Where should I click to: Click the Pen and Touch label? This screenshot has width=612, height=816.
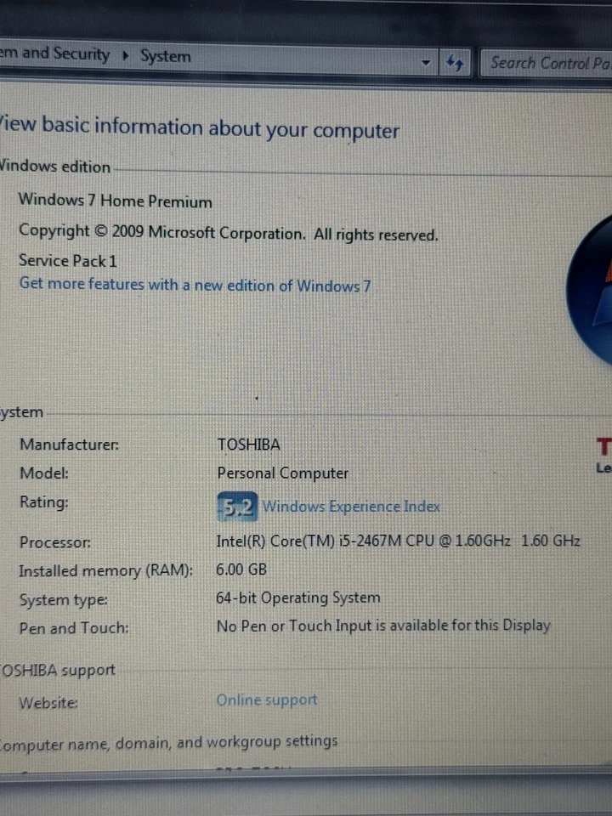(73, 628)
